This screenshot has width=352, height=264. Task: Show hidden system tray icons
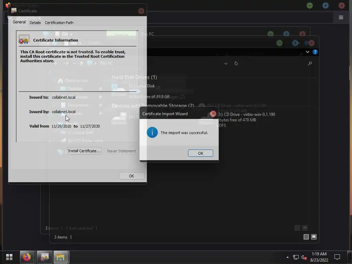pos(287,257)
